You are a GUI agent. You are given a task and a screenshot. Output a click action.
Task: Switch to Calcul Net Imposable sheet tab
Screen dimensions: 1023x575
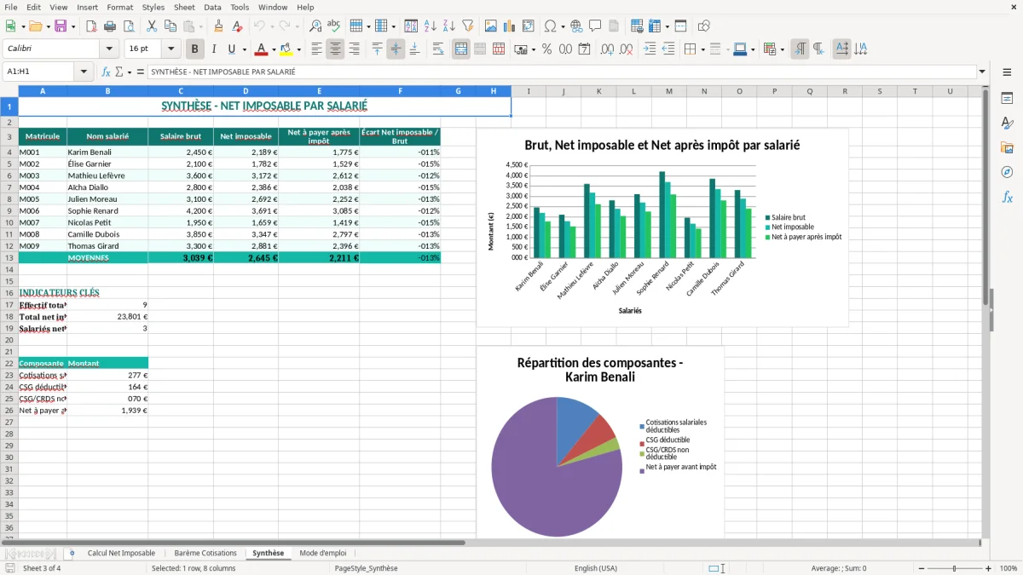coord(121,554)
